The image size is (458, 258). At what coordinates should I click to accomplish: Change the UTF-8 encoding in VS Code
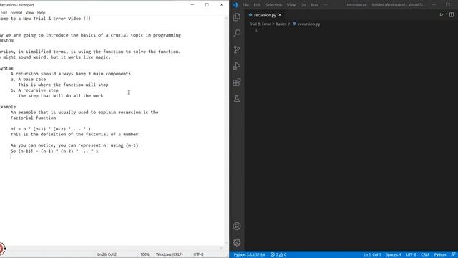coord(411,255)
